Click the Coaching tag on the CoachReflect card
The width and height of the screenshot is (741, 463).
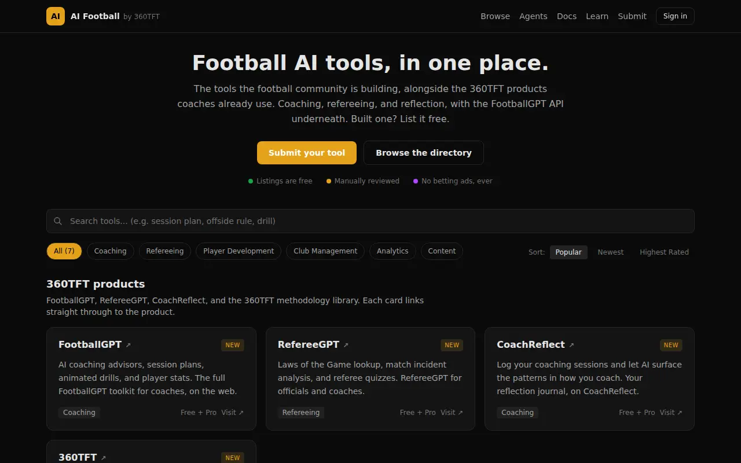tap(518, 413)
